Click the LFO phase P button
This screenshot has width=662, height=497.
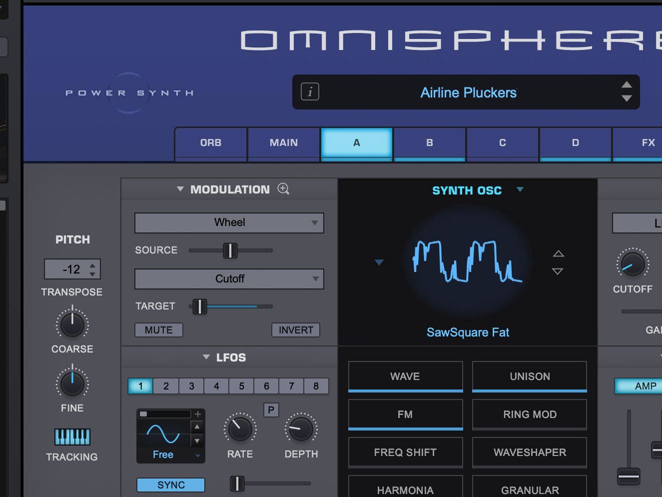click(x=271, y=410)
